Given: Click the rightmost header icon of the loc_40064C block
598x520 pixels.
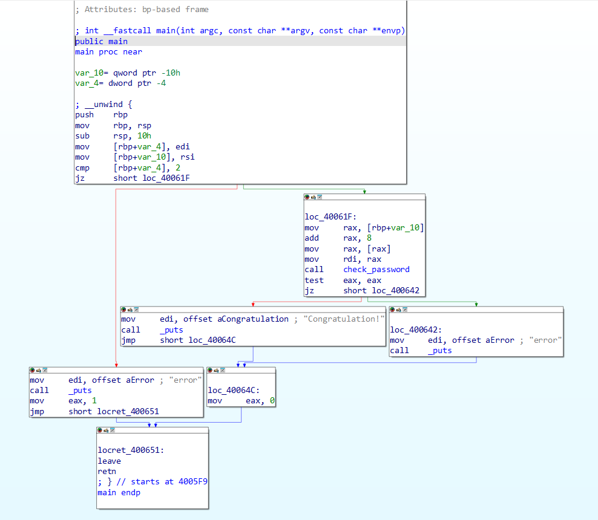Looking at the screenshot, I should [x=223, y=370].
